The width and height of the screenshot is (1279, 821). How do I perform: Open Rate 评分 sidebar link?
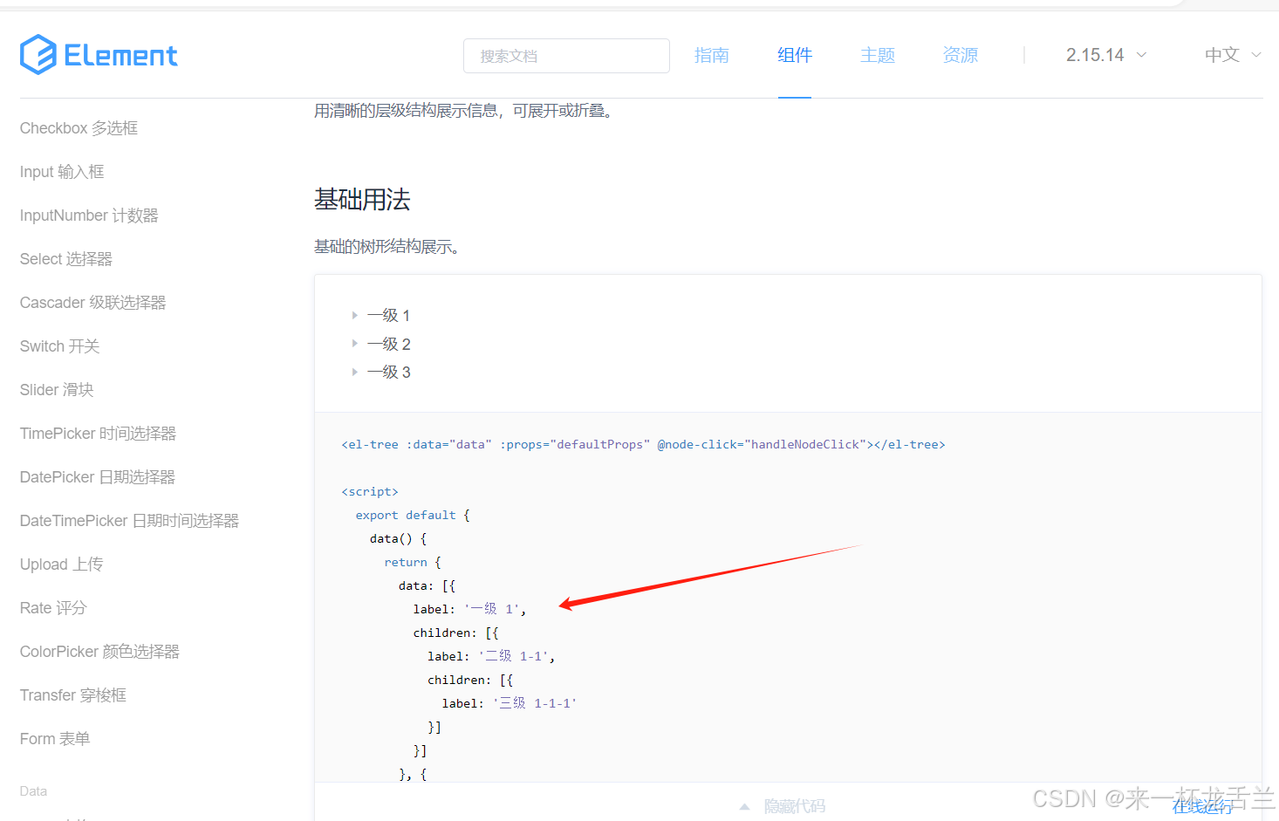(53, 608)
